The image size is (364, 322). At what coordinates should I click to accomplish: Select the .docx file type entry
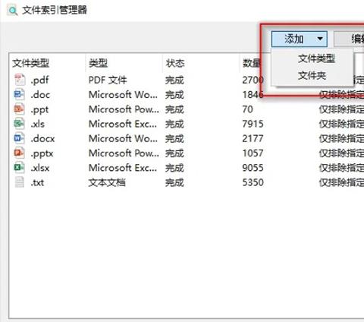[x=42, y=139]
